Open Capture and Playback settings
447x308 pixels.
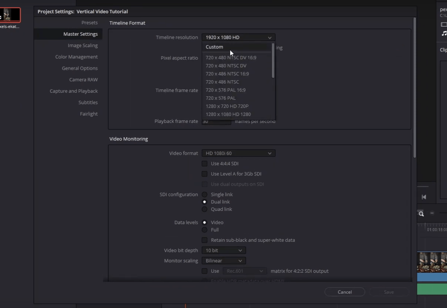pos(74,91)
